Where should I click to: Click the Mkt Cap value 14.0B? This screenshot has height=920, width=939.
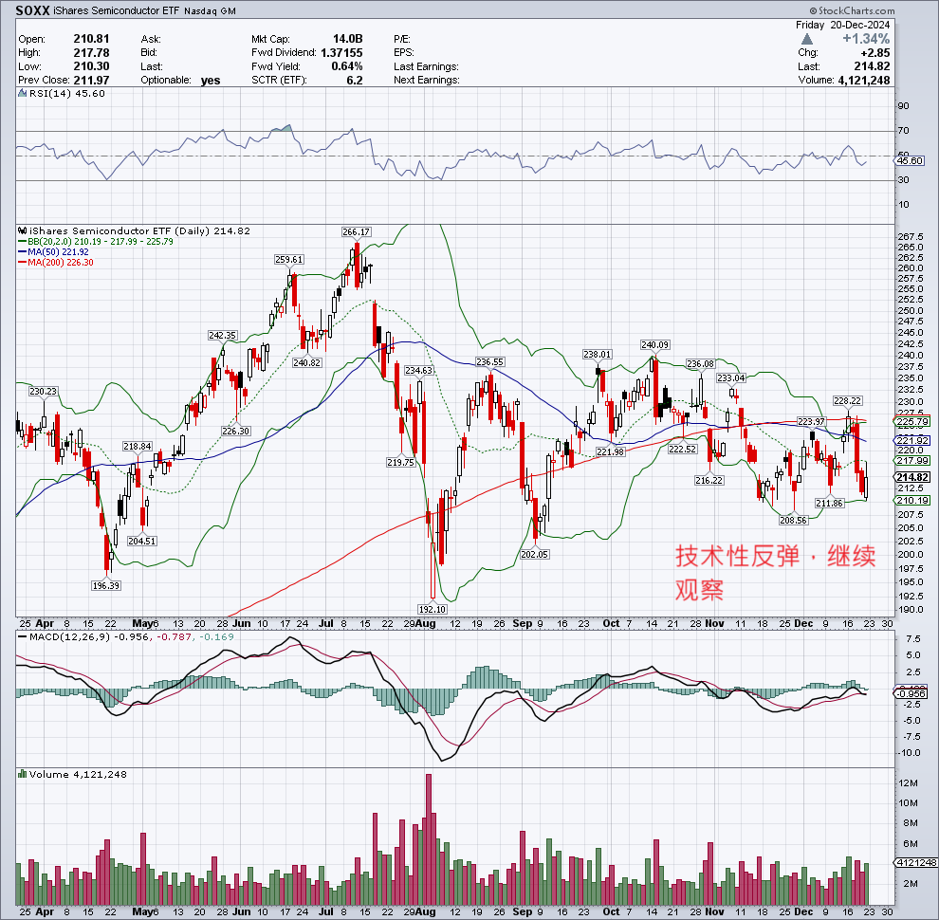(x=348, y=39)
